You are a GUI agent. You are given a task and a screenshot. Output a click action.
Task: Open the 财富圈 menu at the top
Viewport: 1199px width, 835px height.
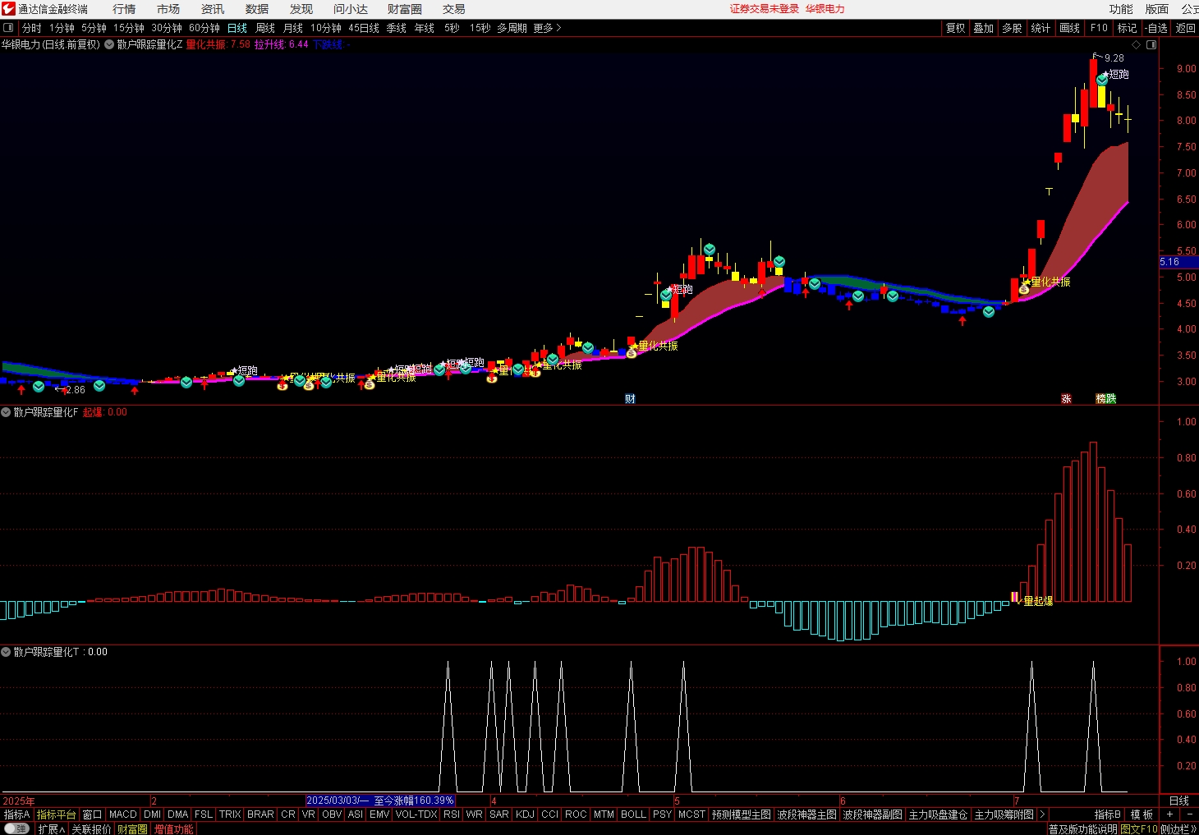[405, 9]
